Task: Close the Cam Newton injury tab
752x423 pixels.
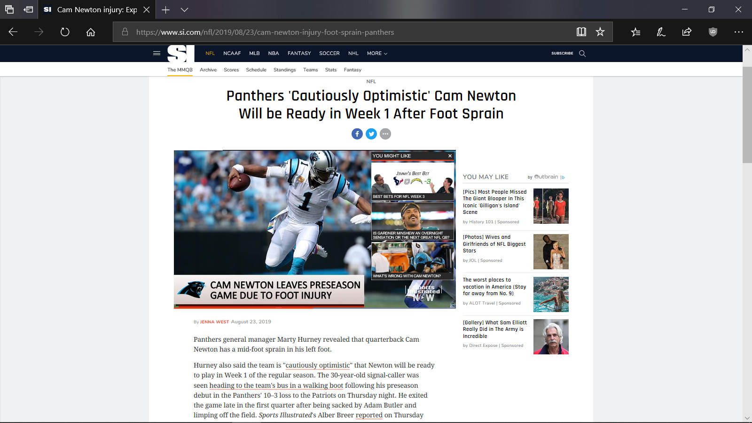Action: tap(147, 9)
